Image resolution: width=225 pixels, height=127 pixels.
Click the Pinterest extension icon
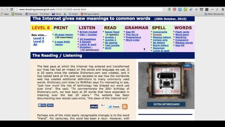pyautogui.click(x=174, y=9)
